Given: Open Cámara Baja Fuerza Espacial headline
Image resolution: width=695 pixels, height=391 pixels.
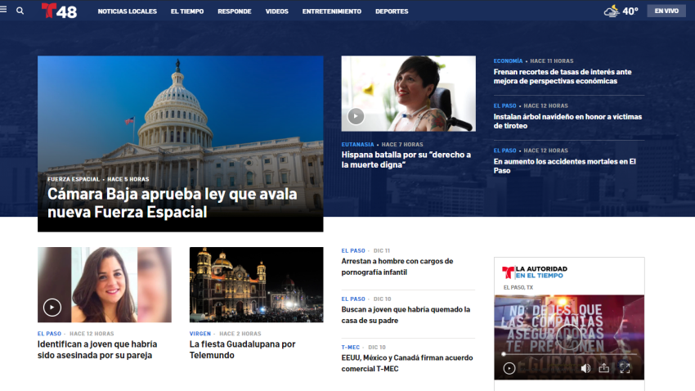Looking at the screenshot, I should (172, 203).
